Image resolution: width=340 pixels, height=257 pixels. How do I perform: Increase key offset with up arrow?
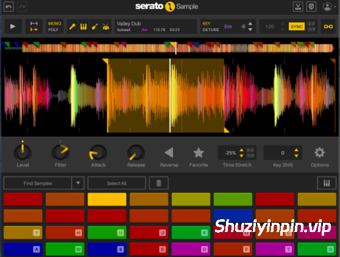pyautogui.click(x=250, y=23)
